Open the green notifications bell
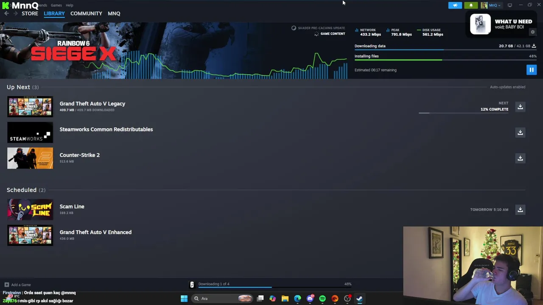This screenshot has width=543, height=305. 471,5
